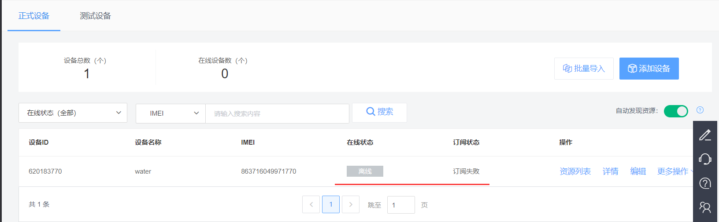Image resolution: width=719 pixels, height=222 pixels.
Task: Click device name water
Action: tap(143, 171)
